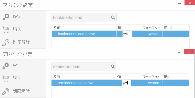Viewport: 195px width, 98px height.
Task: Click the gears icon in the lower window
Action: [x=6, y=66]
